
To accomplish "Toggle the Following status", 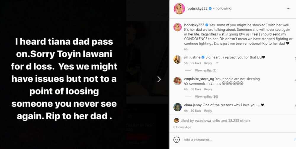I will pyautogui.click(x=223, y=8).
